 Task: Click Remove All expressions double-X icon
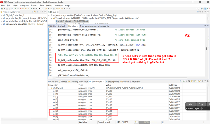189,81
